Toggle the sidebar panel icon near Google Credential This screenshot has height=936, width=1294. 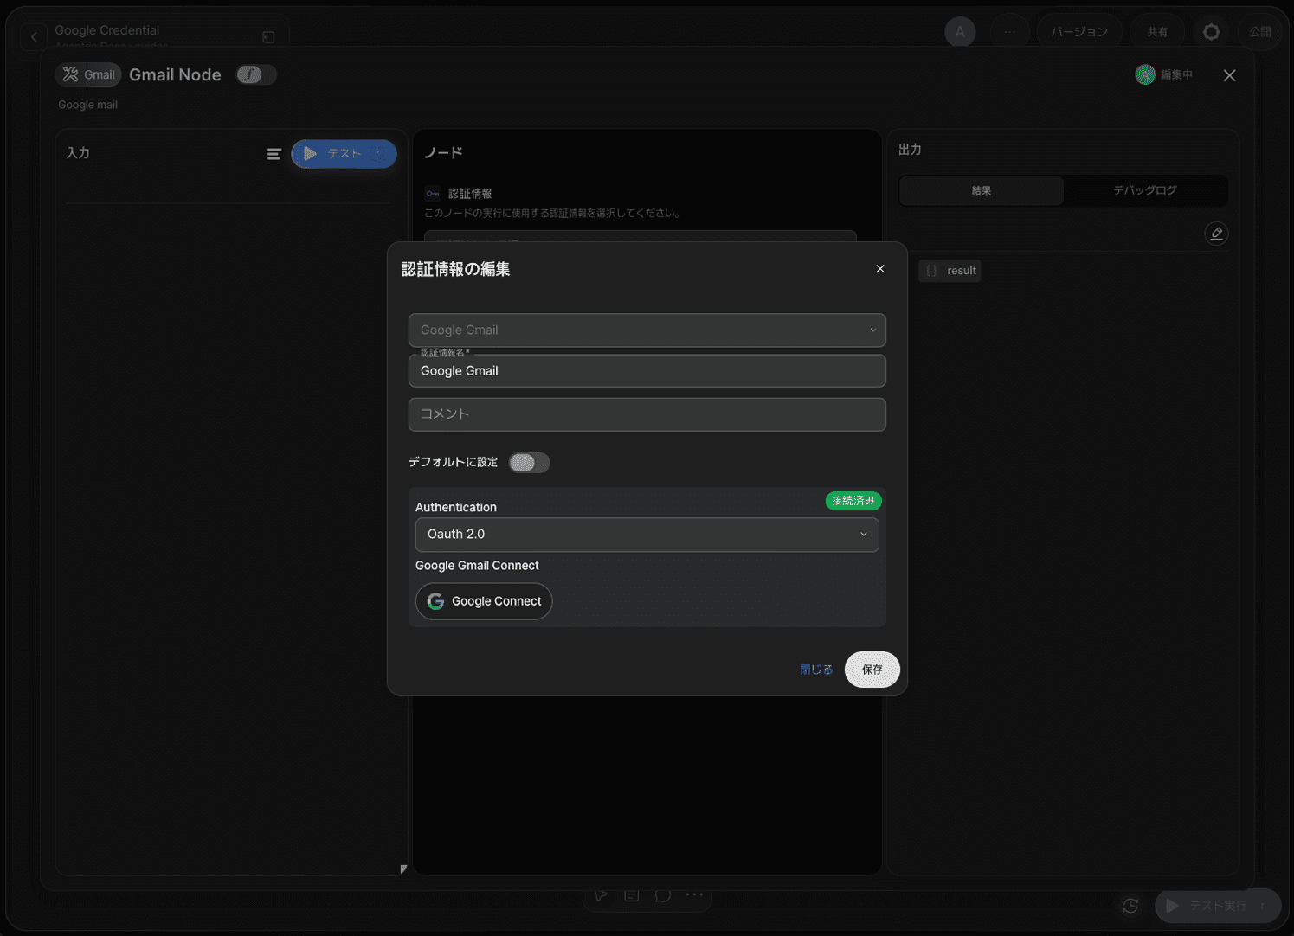point(268,37)
